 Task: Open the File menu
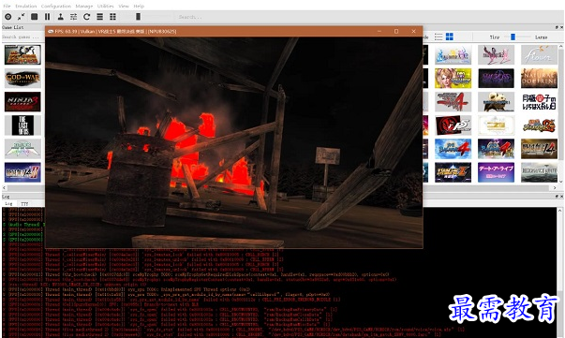pyautogui.click(x=7, y=6)
